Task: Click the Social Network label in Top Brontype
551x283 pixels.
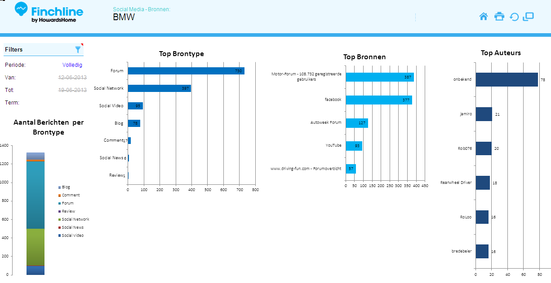Action: click(x=108, y=88)
